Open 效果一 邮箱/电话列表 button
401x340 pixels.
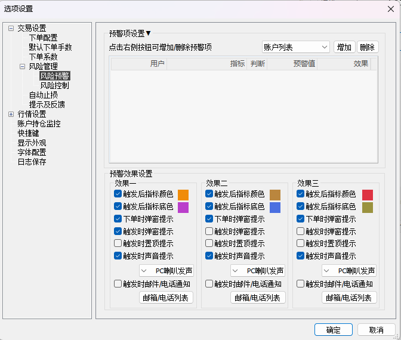coord(166,298)
